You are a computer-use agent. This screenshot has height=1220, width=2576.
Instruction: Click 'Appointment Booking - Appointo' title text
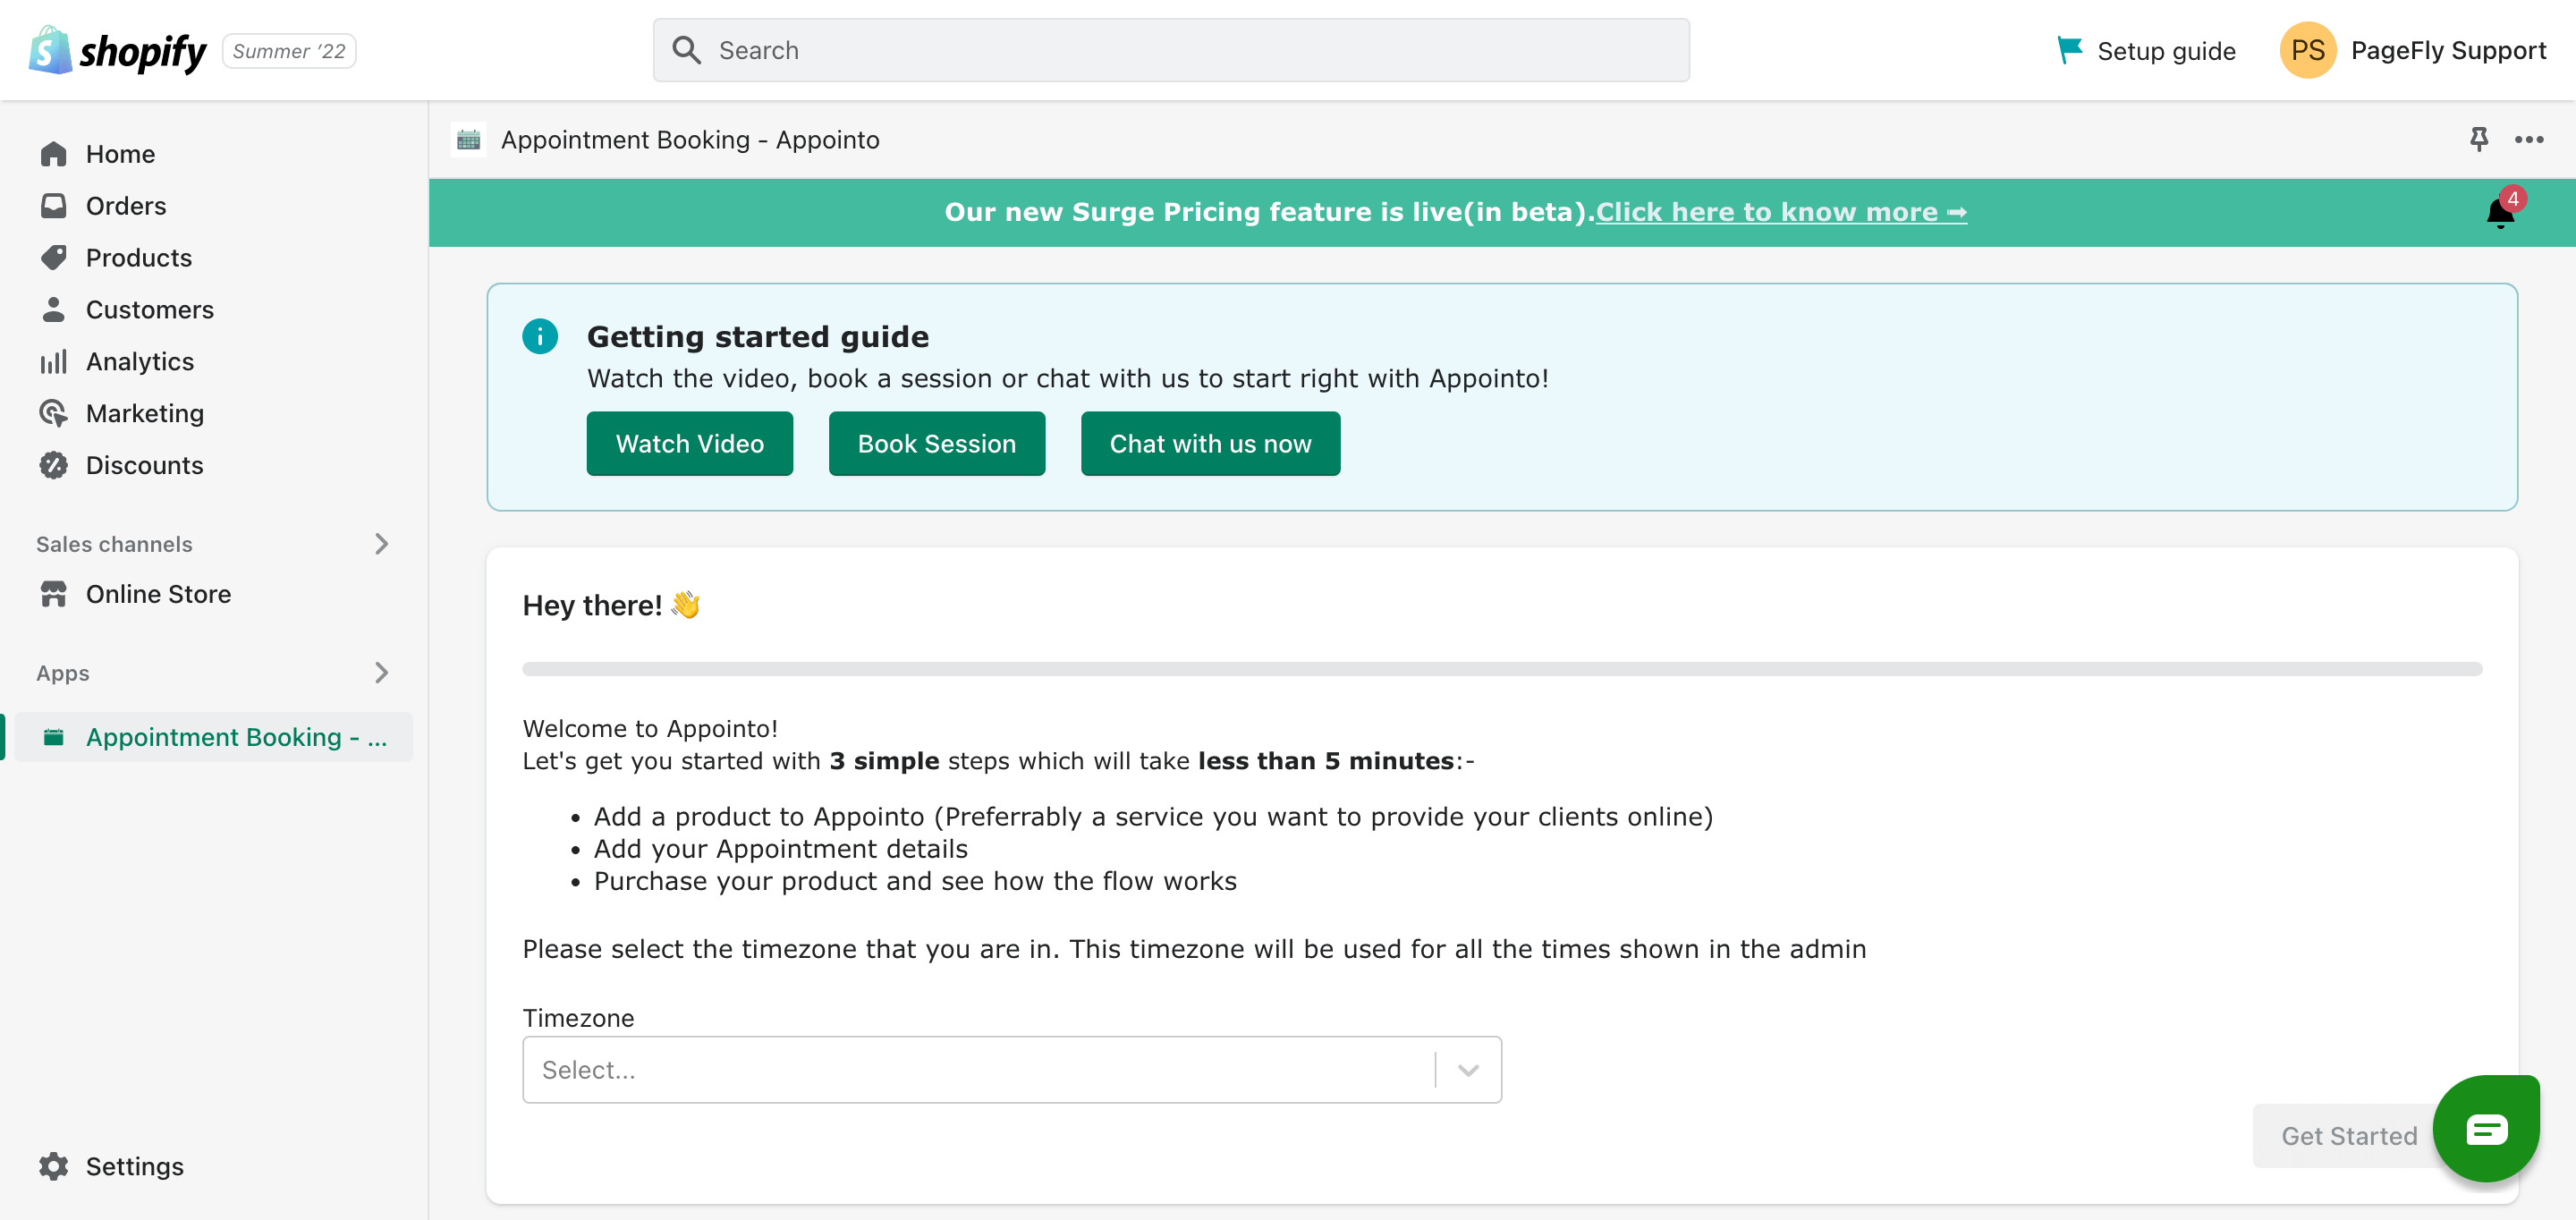coord(690,140)
